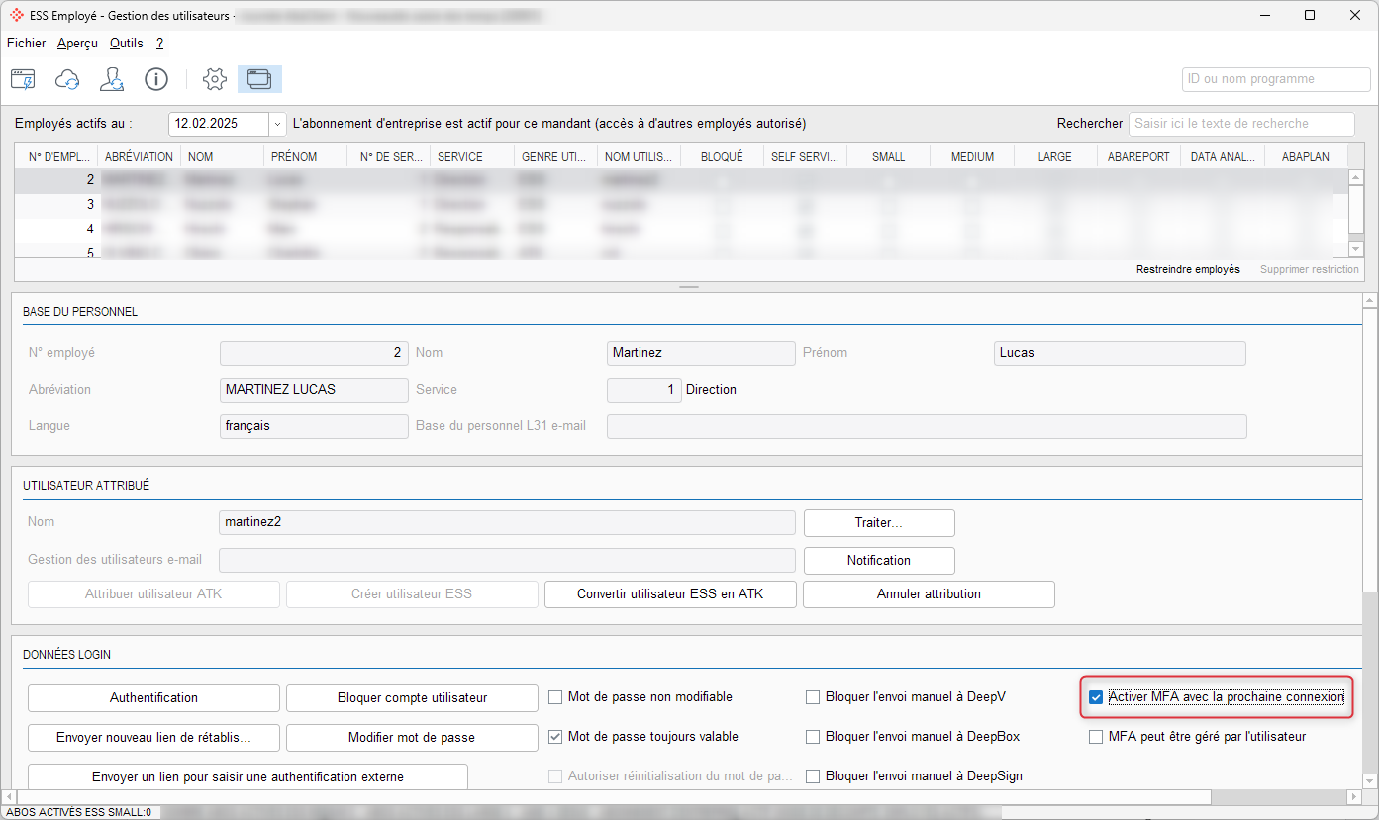Uncheck 'Activer MFA avec la prochaine connexion'
This screenshot has width=1379, height=820.
[1096, 697]
